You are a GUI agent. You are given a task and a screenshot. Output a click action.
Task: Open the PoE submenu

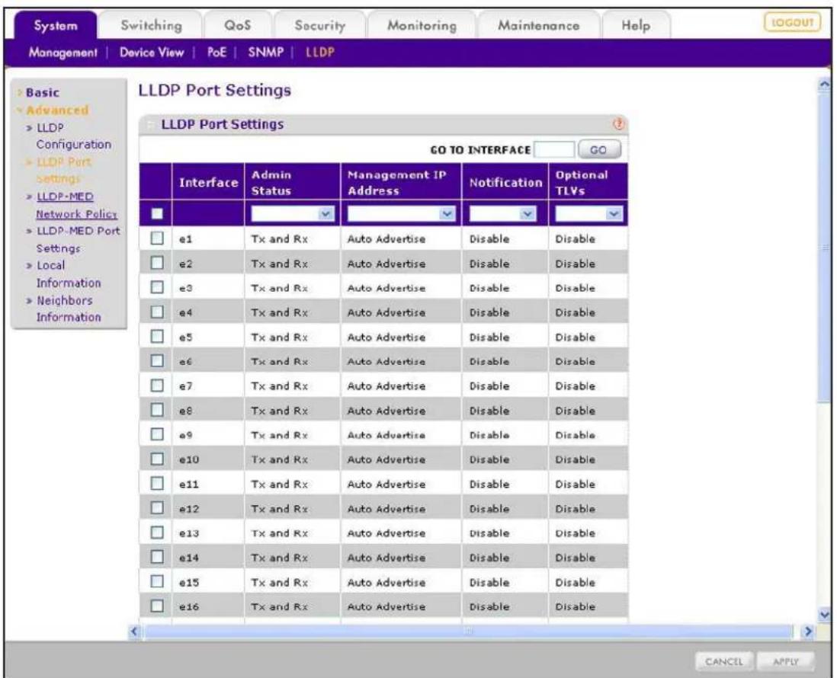pyautogui.click(x=216, y=53)
